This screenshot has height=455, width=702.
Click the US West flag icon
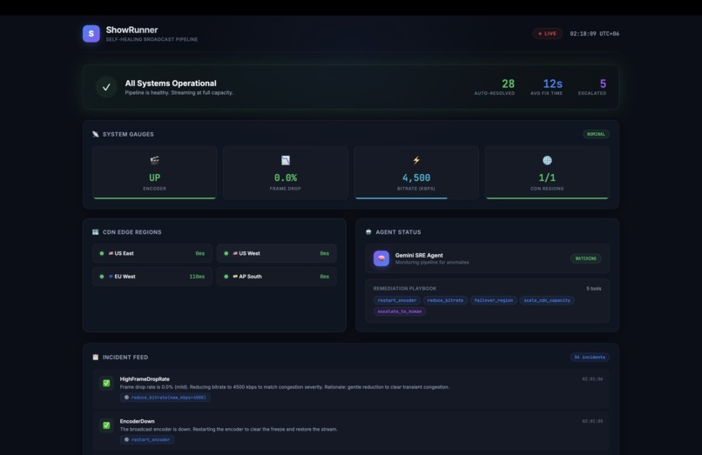click(235, 253)
